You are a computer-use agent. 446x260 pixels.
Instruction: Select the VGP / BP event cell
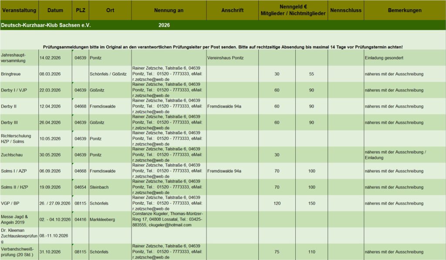click(x=19, y=203)
